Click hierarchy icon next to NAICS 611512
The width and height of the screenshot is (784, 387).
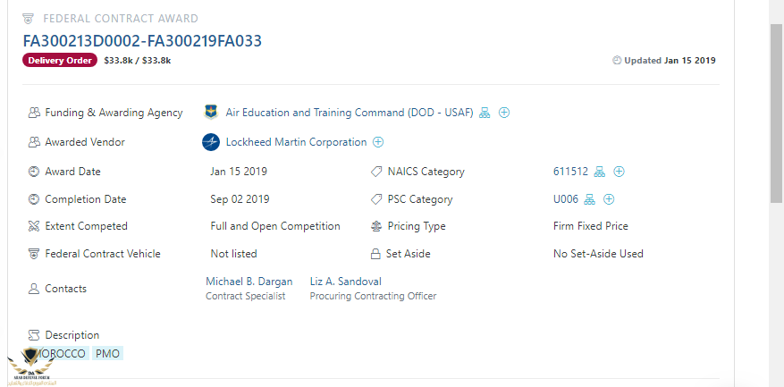click(600, 172)
